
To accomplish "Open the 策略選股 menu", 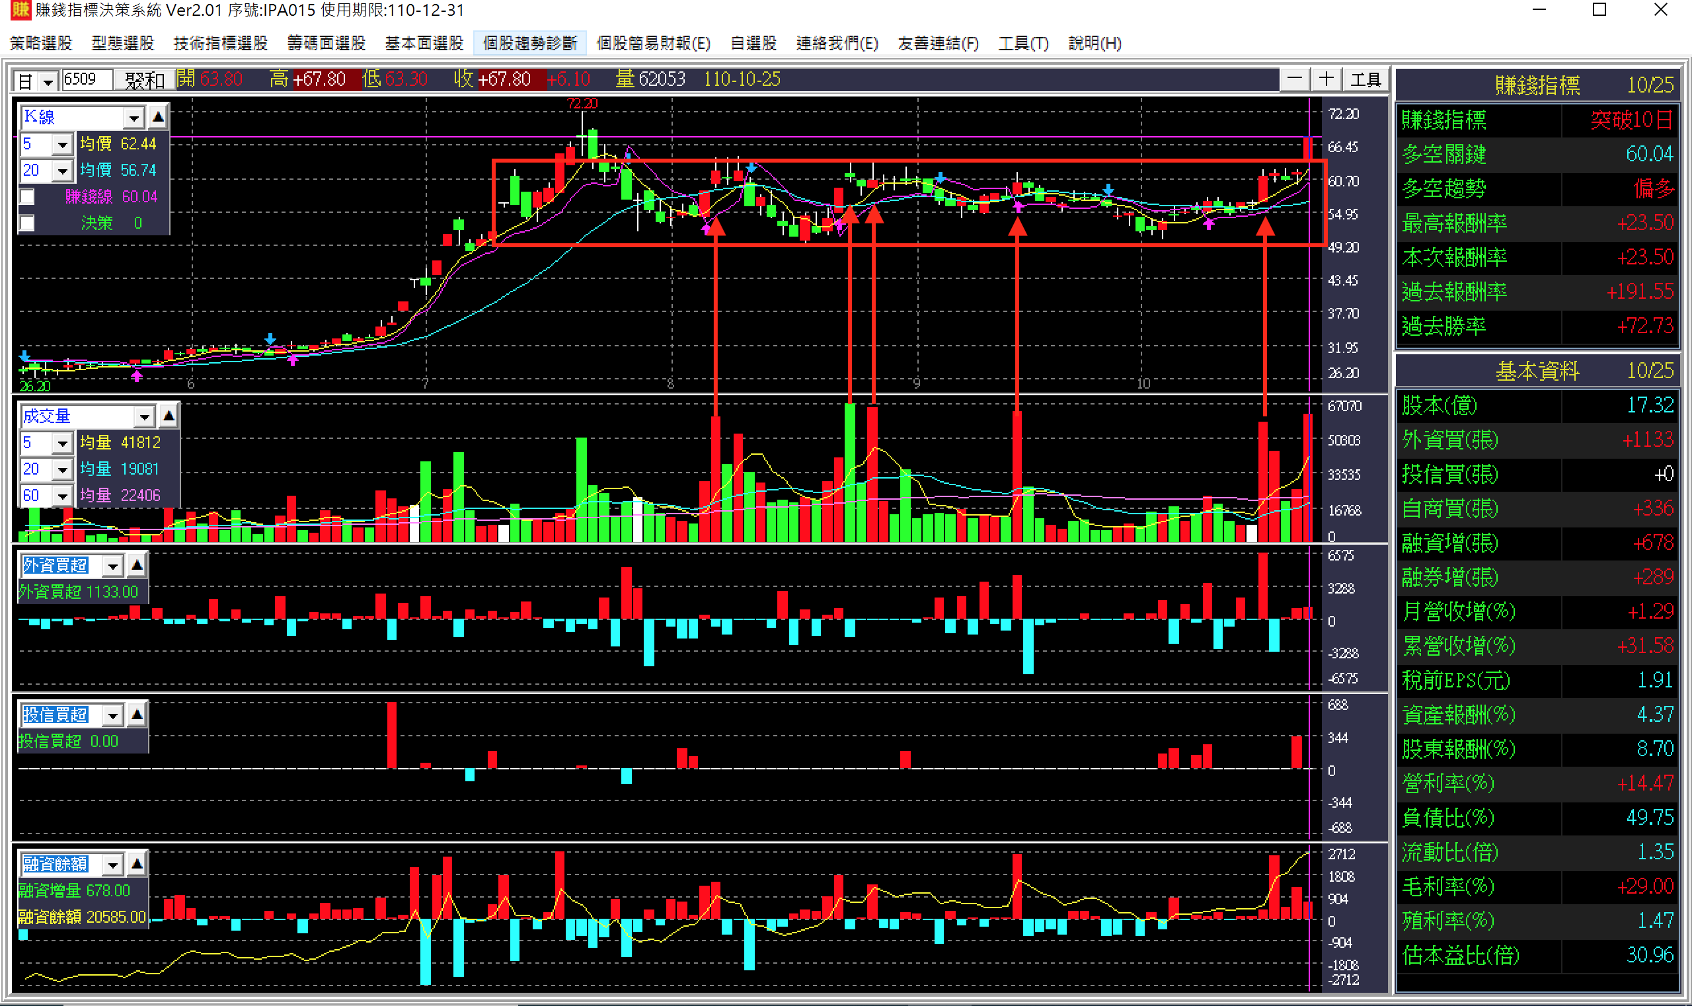I will click(42, 44).
